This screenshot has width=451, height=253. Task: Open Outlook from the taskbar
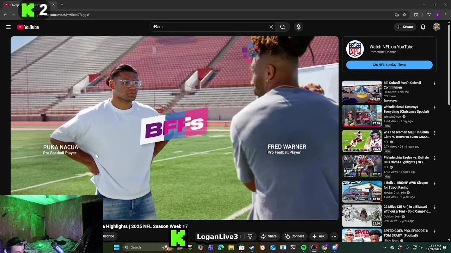click(273, 247)
